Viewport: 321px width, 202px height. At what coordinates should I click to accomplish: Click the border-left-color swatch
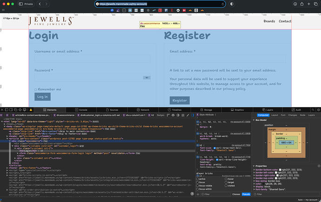click(276, 173)
